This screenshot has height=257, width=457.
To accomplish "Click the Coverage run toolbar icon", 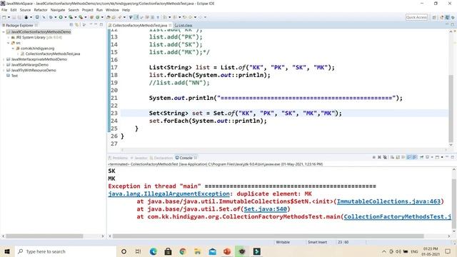I will click(x=71, y=17).
